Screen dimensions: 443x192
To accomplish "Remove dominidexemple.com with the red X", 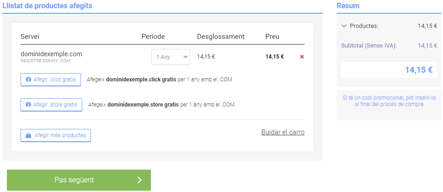I will pos(302,57).
